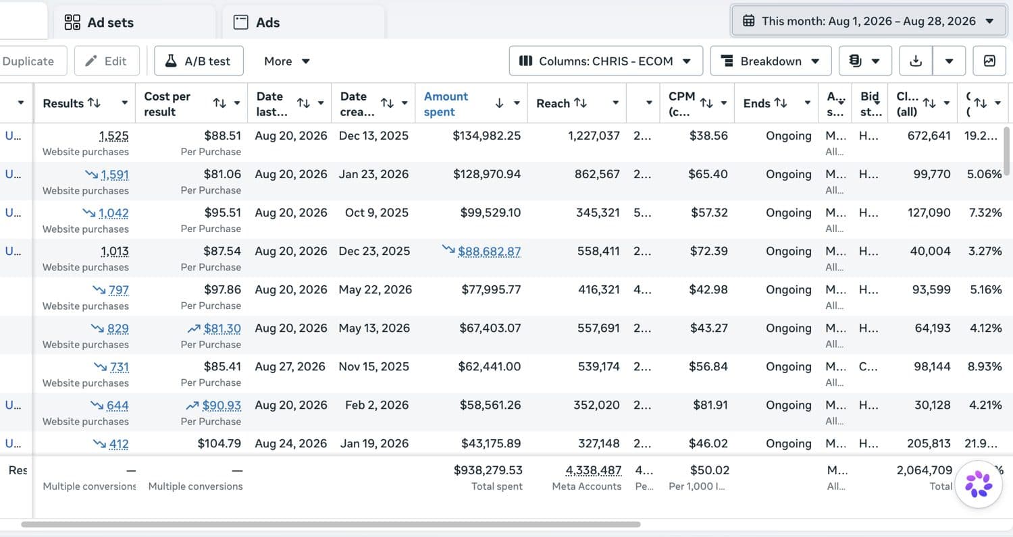This screenshot has height=537, width=1013.
Task: Click results link 1,042
Action: coord(113,213)
